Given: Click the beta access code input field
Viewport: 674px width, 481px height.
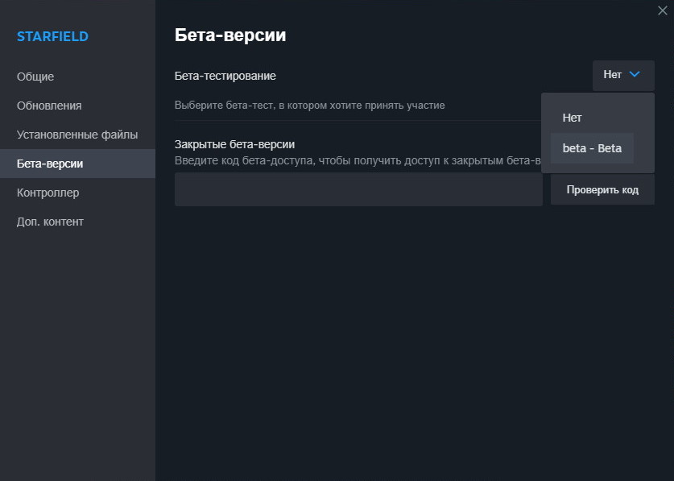Looking at the screenshot, I should pyautogui.click(x=358, y=189).
